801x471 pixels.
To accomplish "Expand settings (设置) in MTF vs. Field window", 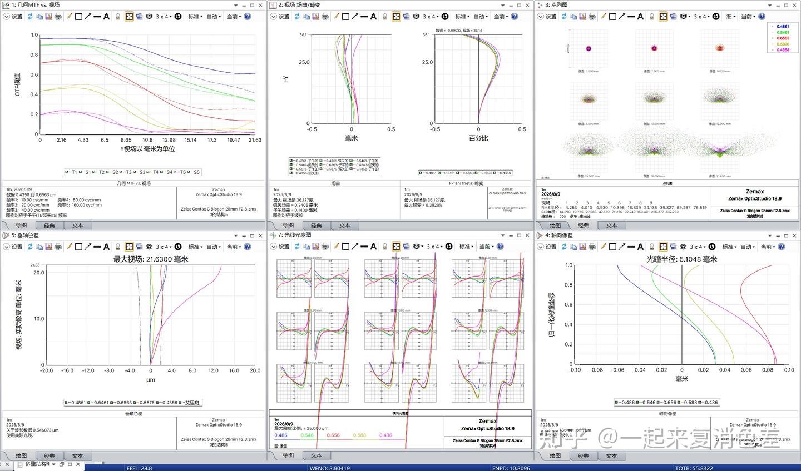I will pos(7,17).
